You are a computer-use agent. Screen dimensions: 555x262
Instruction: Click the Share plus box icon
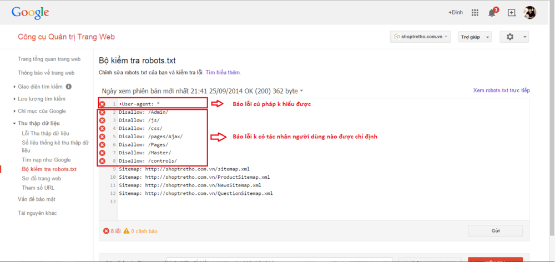coord(511,13)
